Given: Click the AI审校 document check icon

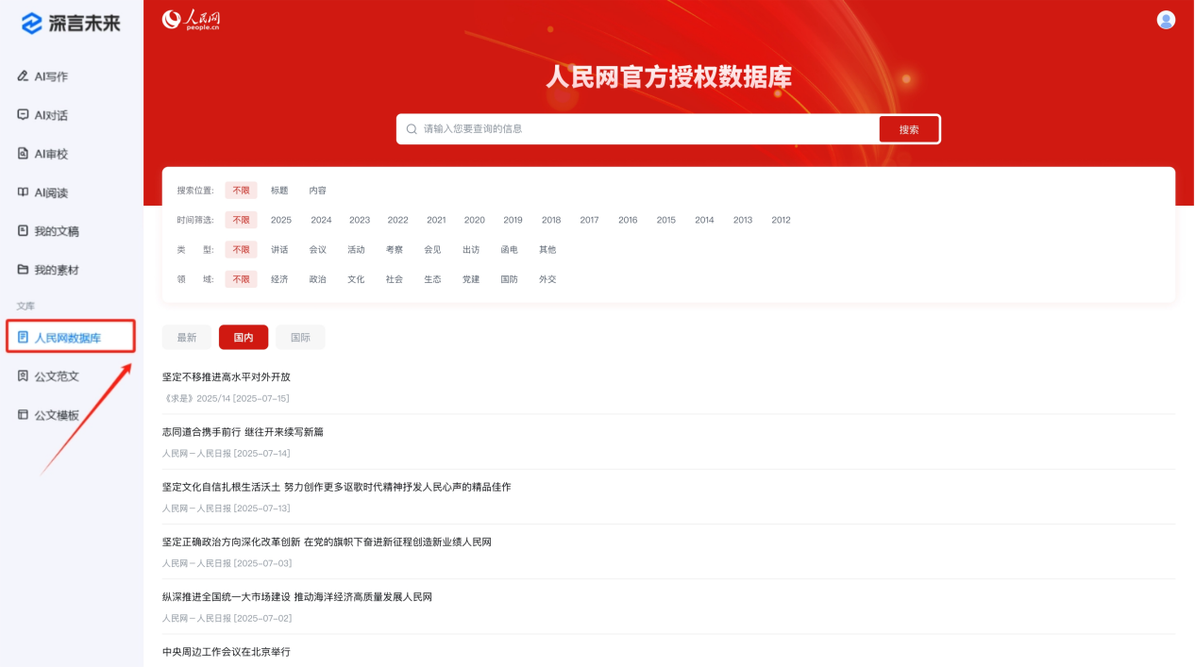Looking at the screenshot, I should click(24, 154).
